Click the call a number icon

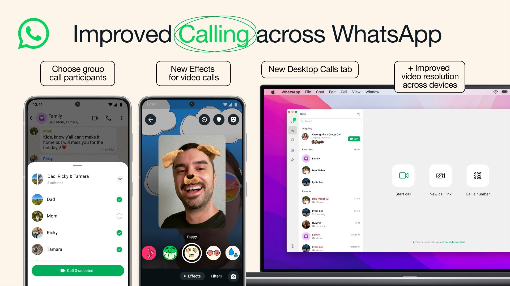477,175
